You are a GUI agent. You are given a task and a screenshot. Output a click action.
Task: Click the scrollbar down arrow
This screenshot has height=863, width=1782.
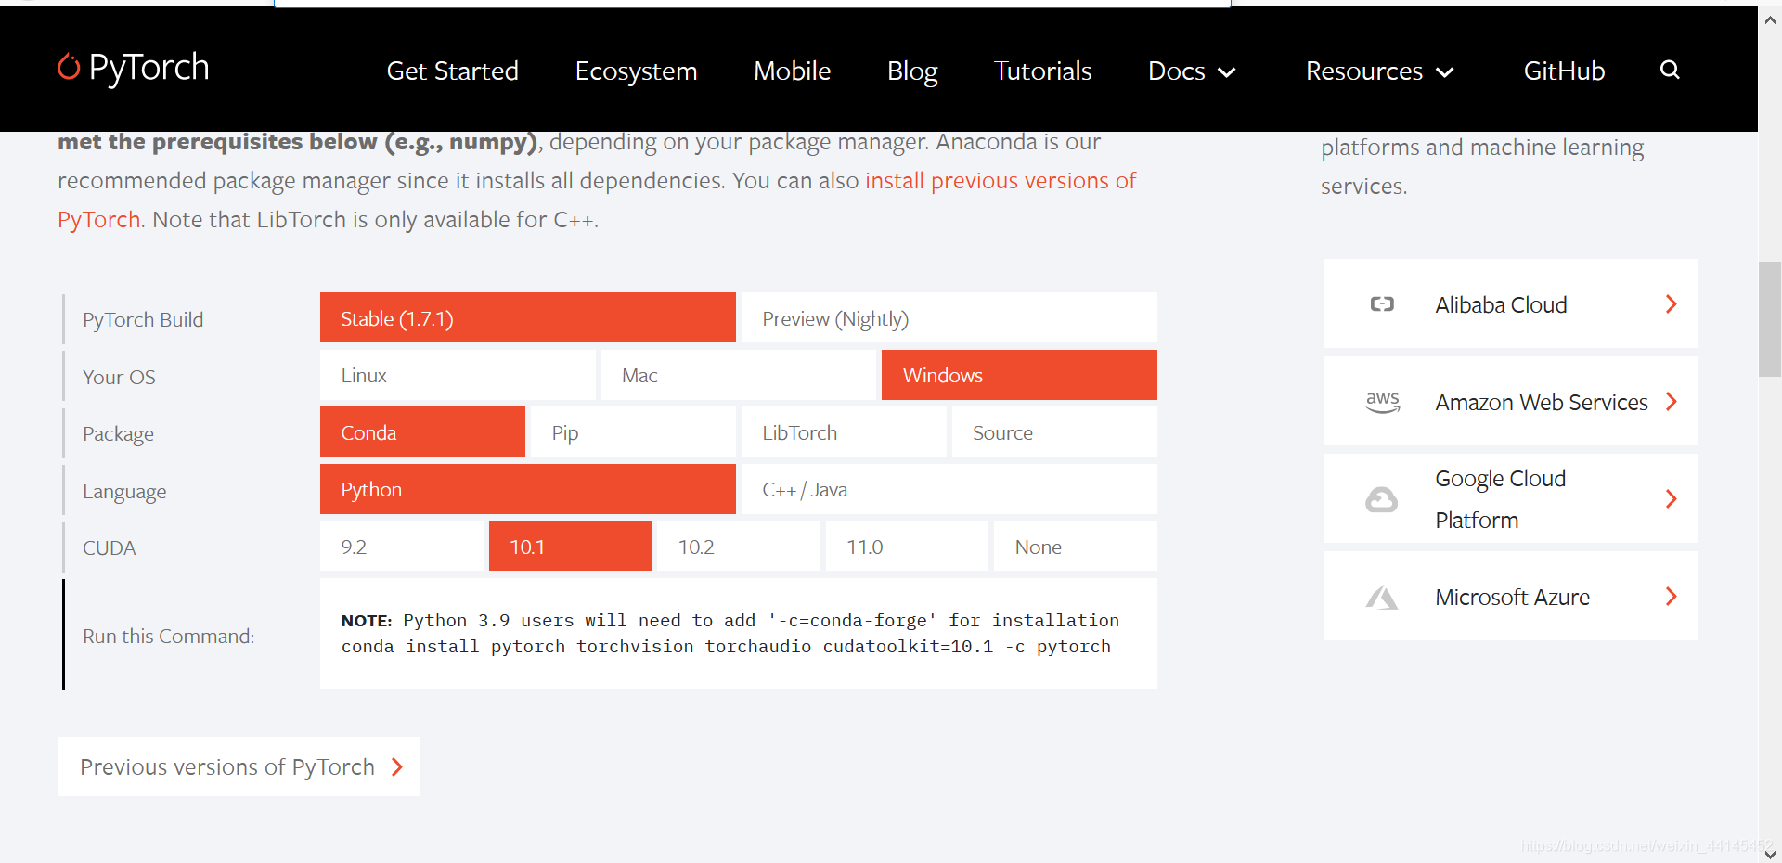click(x=1770, y=853)
